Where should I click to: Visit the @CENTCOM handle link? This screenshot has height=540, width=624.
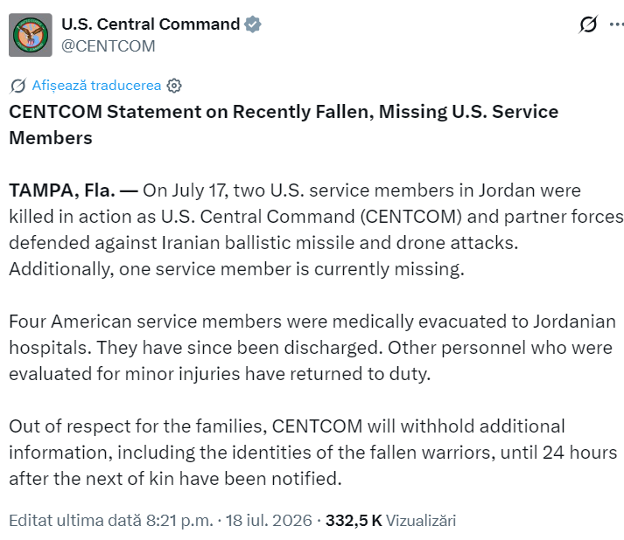pos(109,46)
